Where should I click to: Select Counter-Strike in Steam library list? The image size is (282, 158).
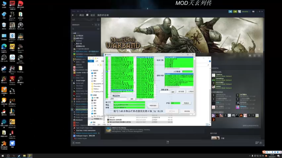pyautogui.click(x=80, y=73)
